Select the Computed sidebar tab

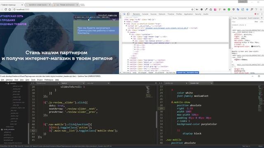tap(242, 18)
